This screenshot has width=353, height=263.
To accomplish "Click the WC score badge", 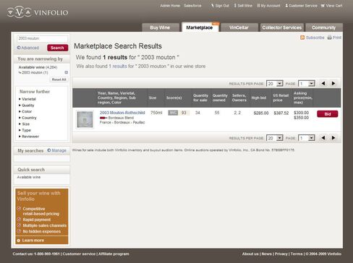I will click(x=173, y=113).
